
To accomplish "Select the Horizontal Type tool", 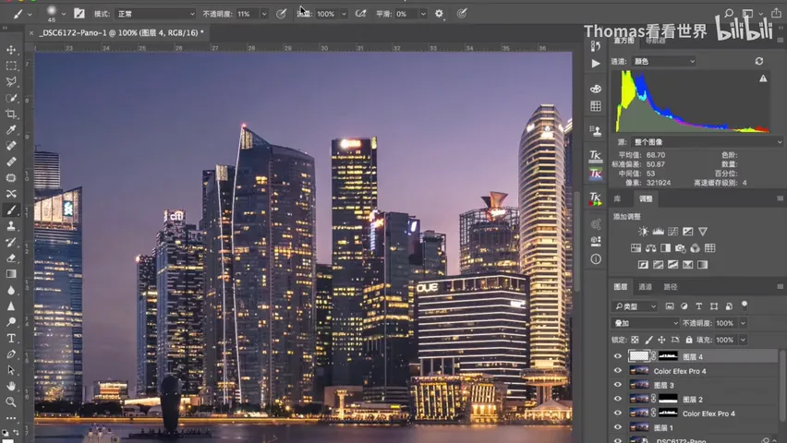I will tap(10, 338).
